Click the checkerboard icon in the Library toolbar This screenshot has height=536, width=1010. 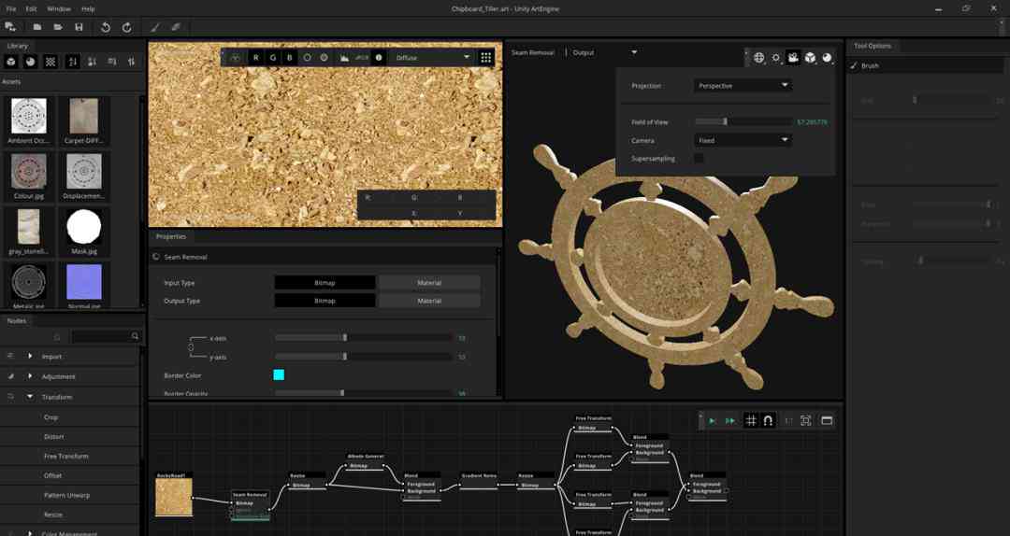pos(50,62)
